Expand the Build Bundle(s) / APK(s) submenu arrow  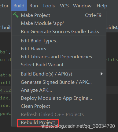coord(101,74)
